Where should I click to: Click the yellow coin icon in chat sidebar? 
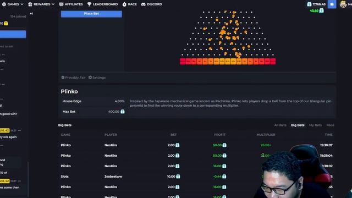click(x=6, y=23)
